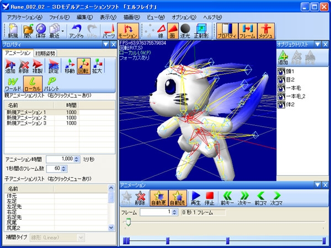Select the 拡大 (Scale) transform tool

[99, 67]
